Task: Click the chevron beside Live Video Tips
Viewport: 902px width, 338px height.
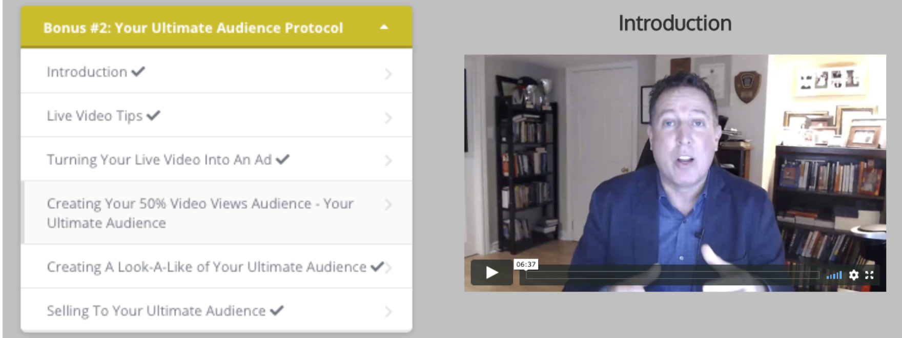Action: [388, 118]
